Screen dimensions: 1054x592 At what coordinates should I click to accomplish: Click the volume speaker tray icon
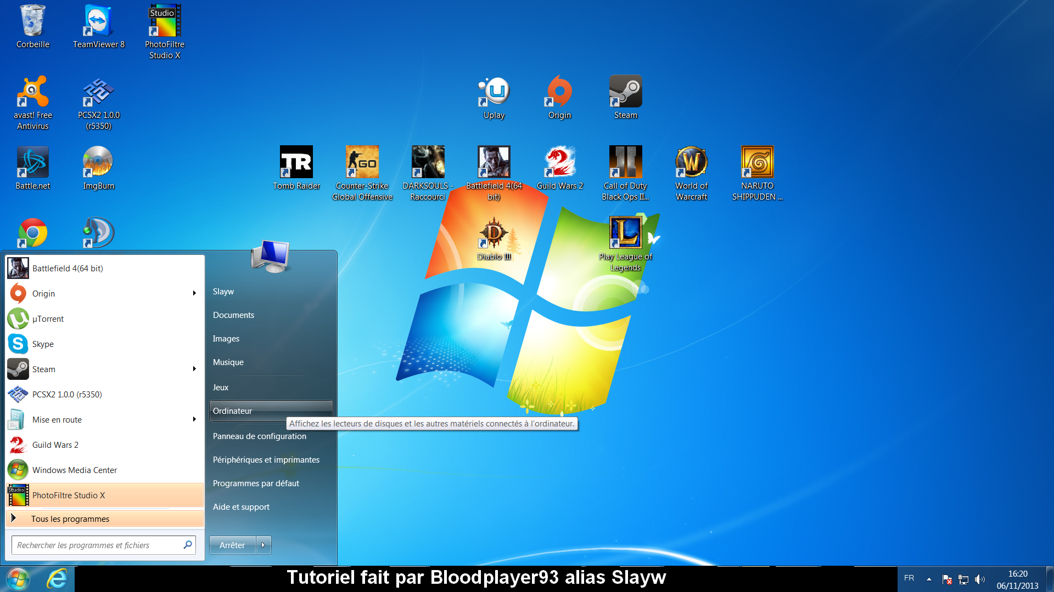coord(979,579)
